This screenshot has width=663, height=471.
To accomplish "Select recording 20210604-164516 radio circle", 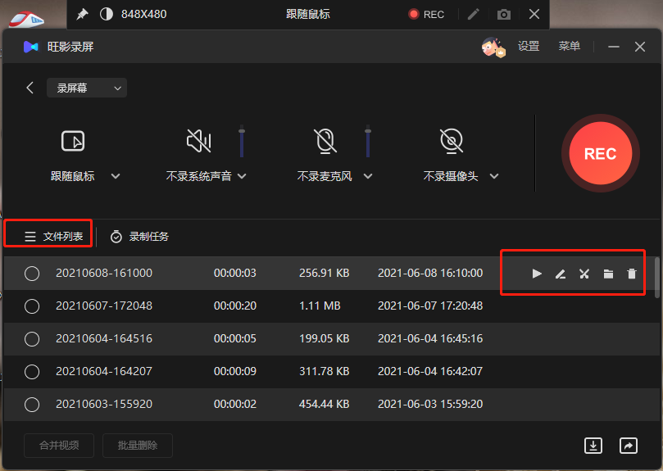I will tap(32, 339).
